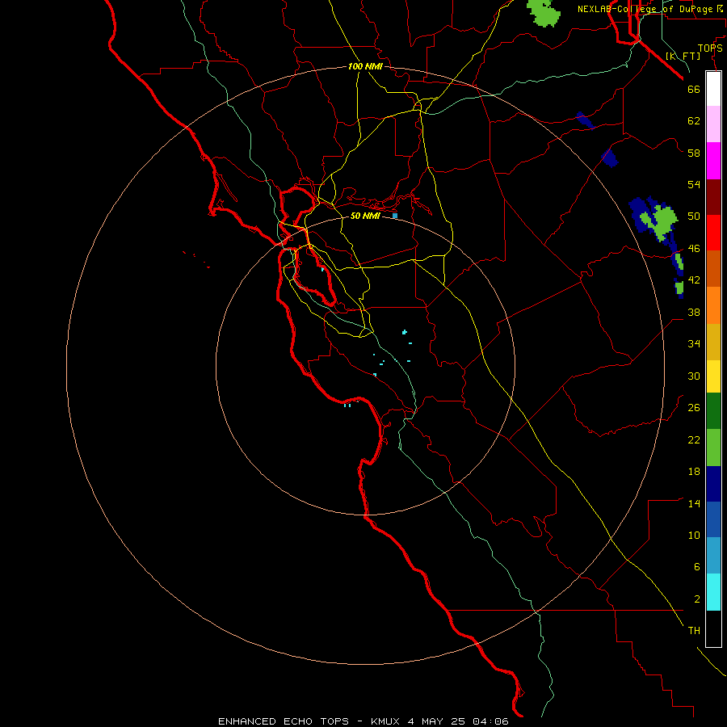Click the light green legend swatch
727x727 pixels.
[x=713, y=448]
